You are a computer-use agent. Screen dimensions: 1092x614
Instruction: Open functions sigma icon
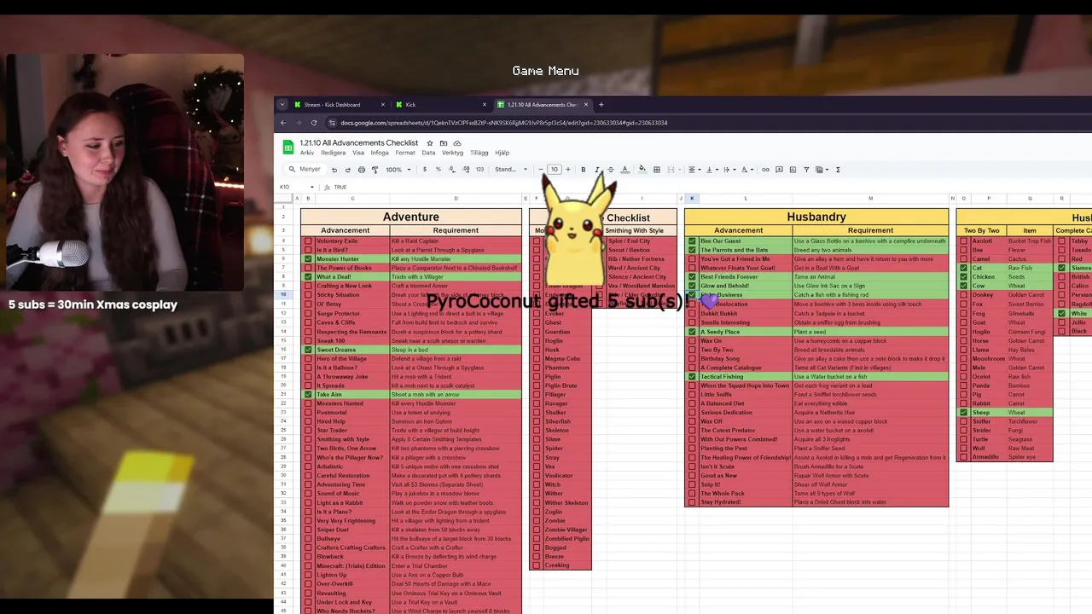838,170
